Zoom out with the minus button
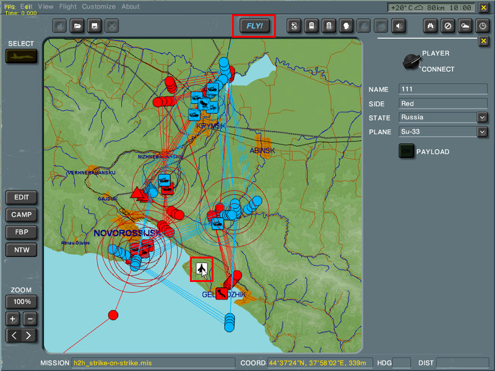This screenshot has width=495, height=371. pyautogui.click(x=30, y=319)
